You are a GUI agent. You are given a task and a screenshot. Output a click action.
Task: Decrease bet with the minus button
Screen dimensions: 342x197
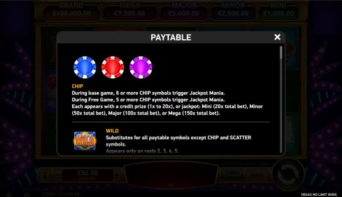pyautogui.click(x=58, y=175)
